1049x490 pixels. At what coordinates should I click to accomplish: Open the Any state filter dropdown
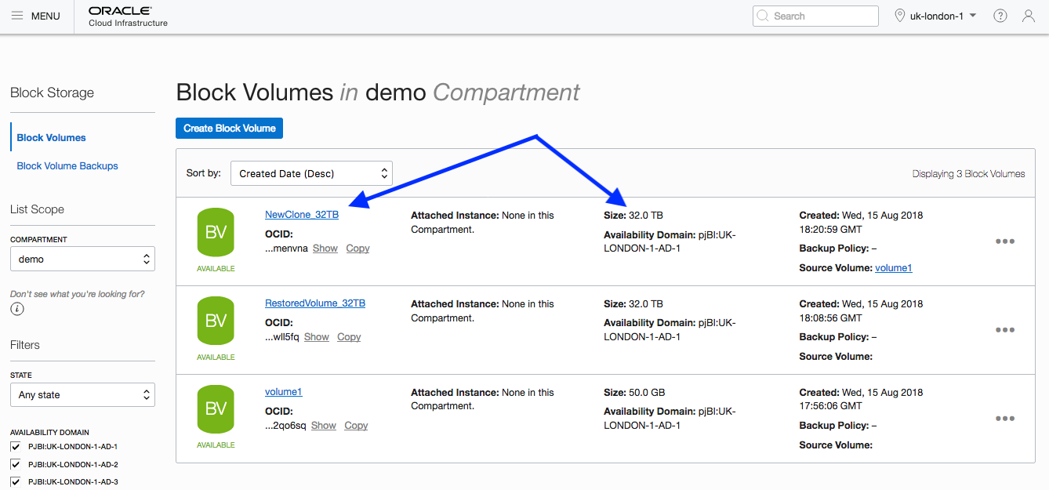82,395
